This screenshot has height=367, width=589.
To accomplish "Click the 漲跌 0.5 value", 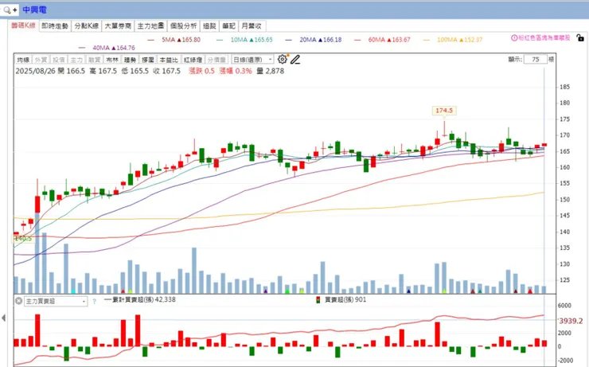I will [x=201, y=71].
